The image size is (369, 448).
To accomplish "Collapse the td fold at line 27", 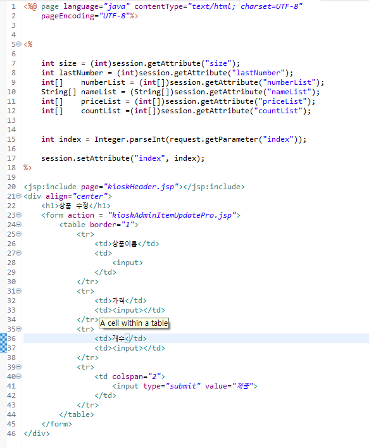I will point(18,253).
